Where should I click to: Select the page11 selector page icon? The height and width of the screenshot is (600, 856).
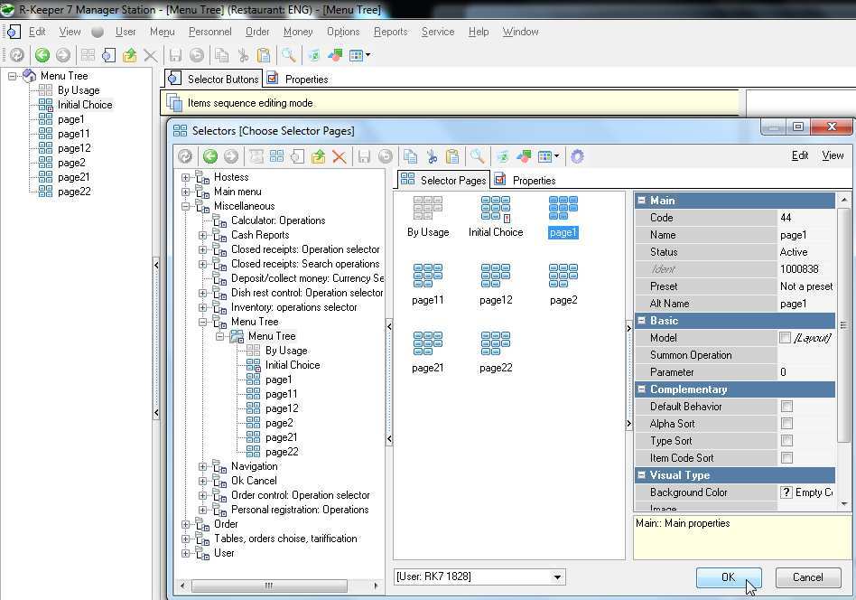(x=428, y=276)
